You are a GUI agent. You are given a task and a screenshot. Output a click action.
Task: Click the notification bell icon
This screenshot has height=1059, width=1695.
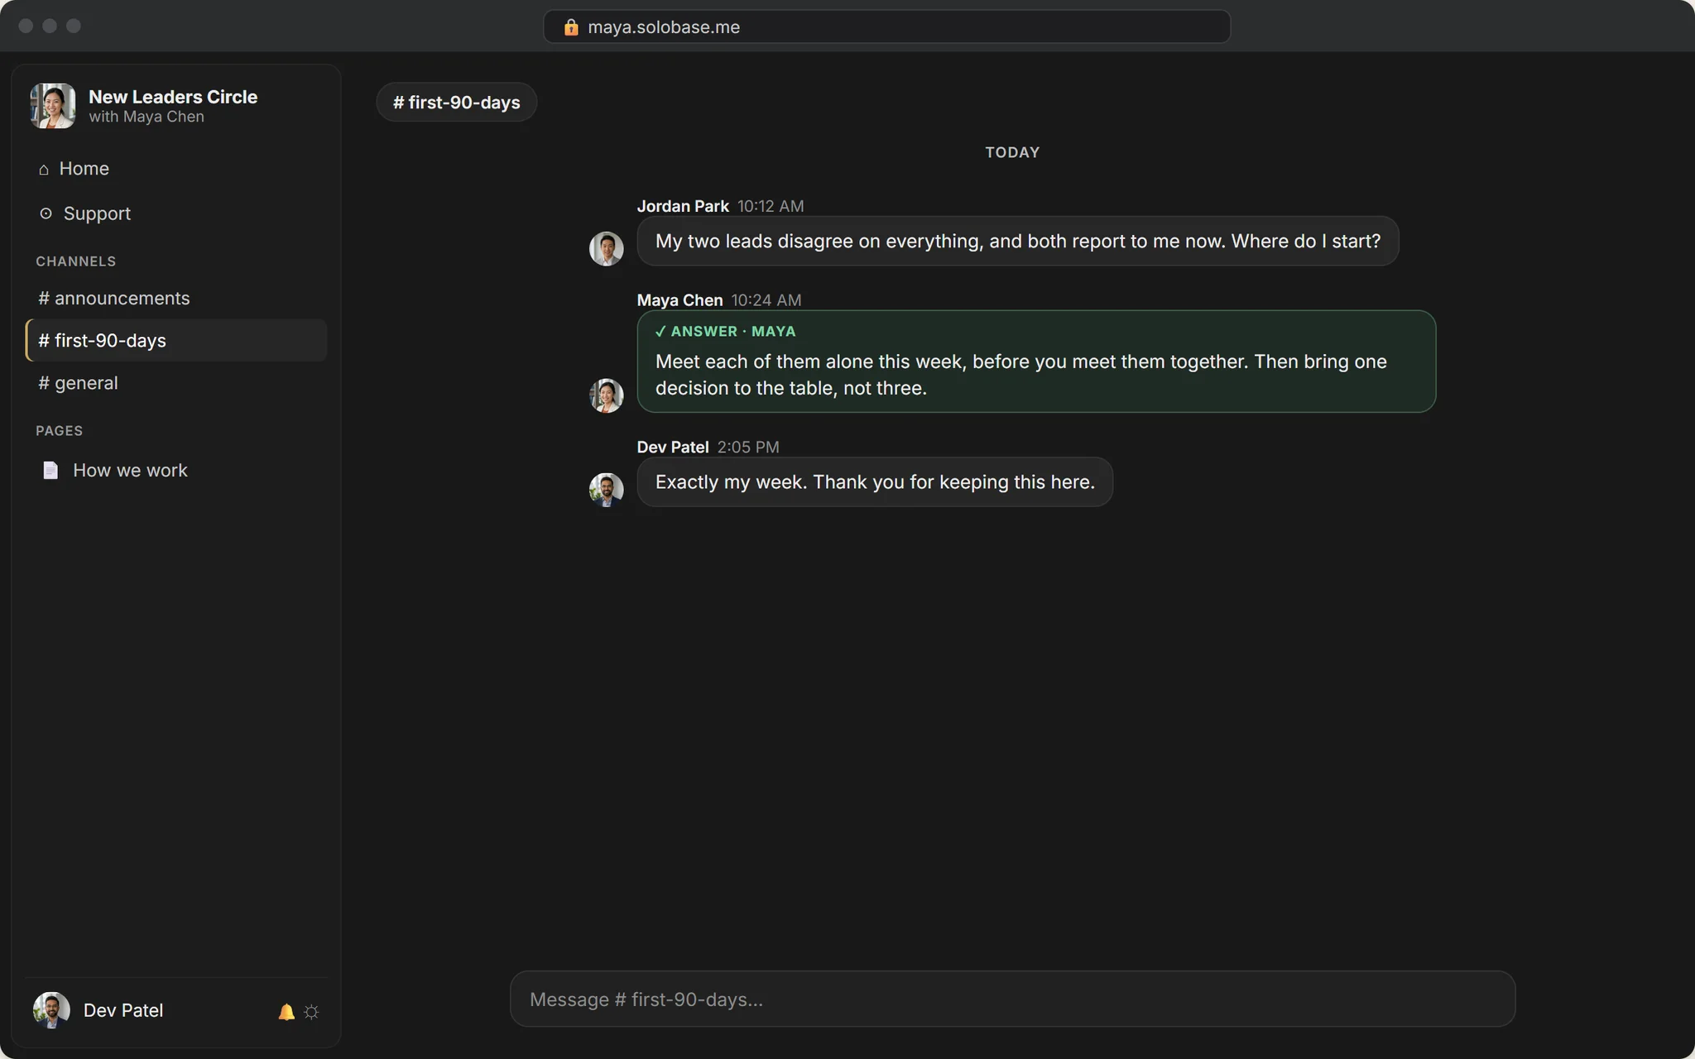(x=286, y=1011)
